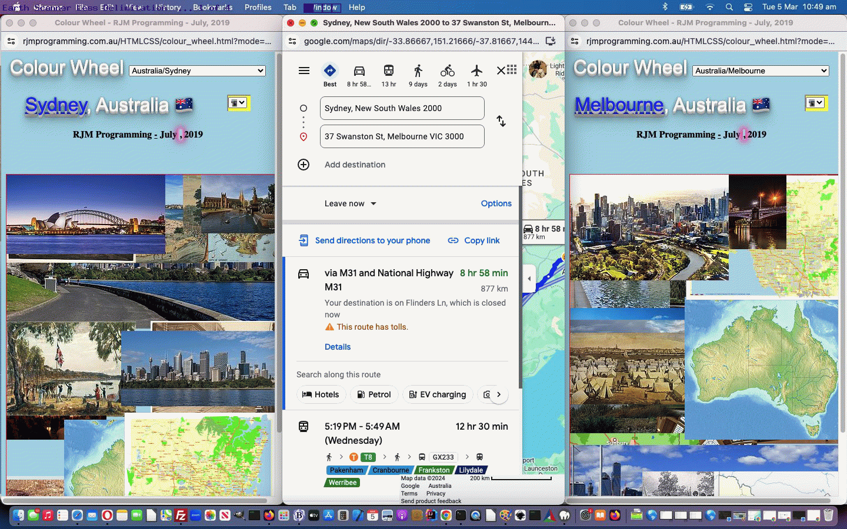The height and width of the screenshot is (529, 847).
Task: Open the Australia/Melbourne timezone dropdown
Action: (761, 71)
